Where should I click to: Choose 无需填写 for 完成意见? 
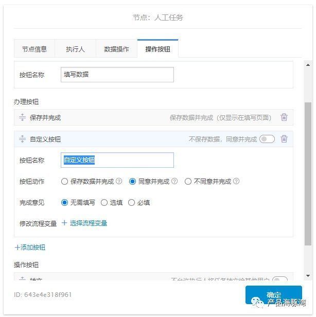tap(64, 202)
